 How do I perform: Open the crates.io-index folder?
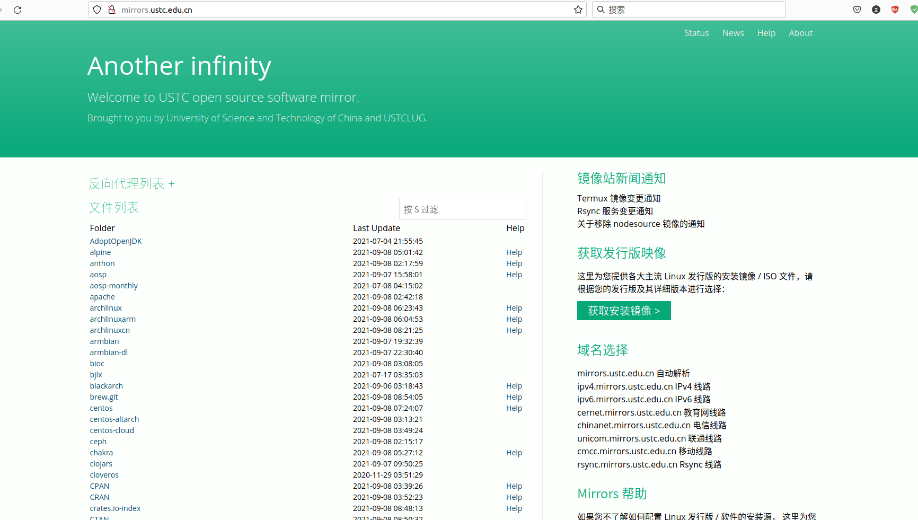[115, 508]
